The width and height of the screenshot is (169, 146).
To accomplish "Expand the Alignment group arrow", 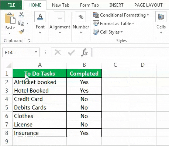I will pos(60,32).
